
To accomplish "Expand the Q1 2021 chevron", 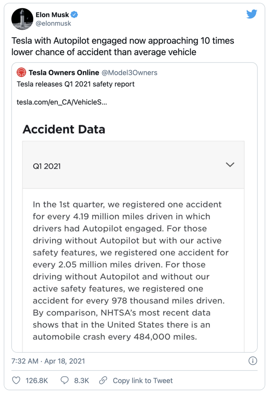I will pyautogui.click(x=230, y=165).
